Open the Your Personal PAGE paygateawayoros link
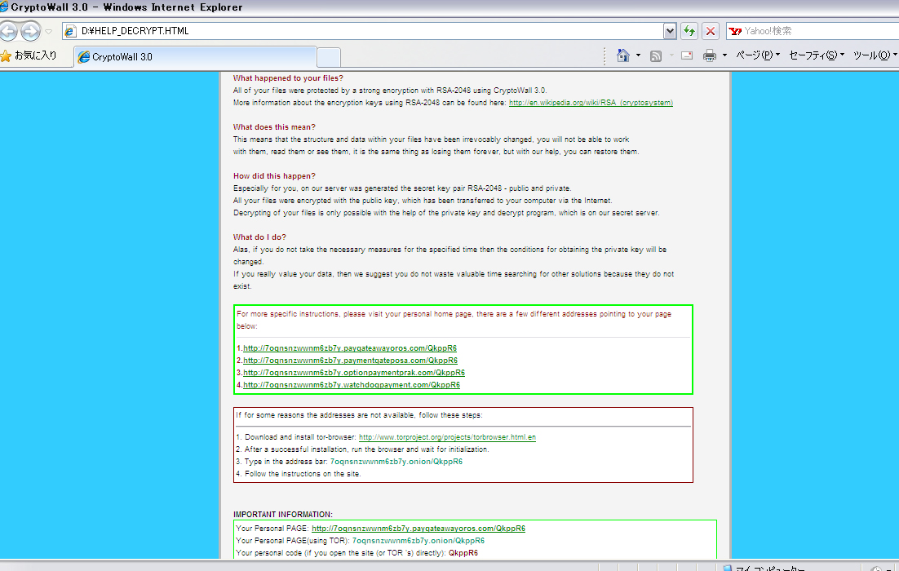Image resolution: width=899 pixels, height=571 pixels. click(418, 529)
